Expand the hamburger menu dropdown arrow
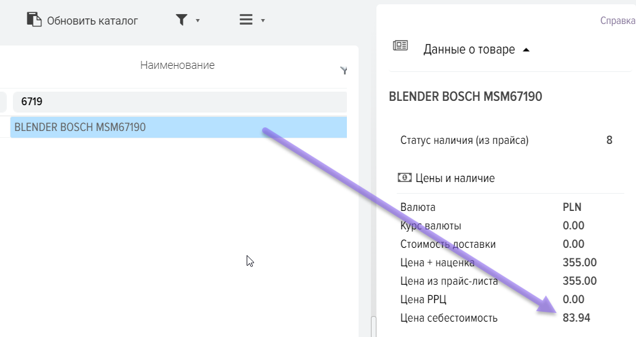636x337 pixels. tap(263, 21)
